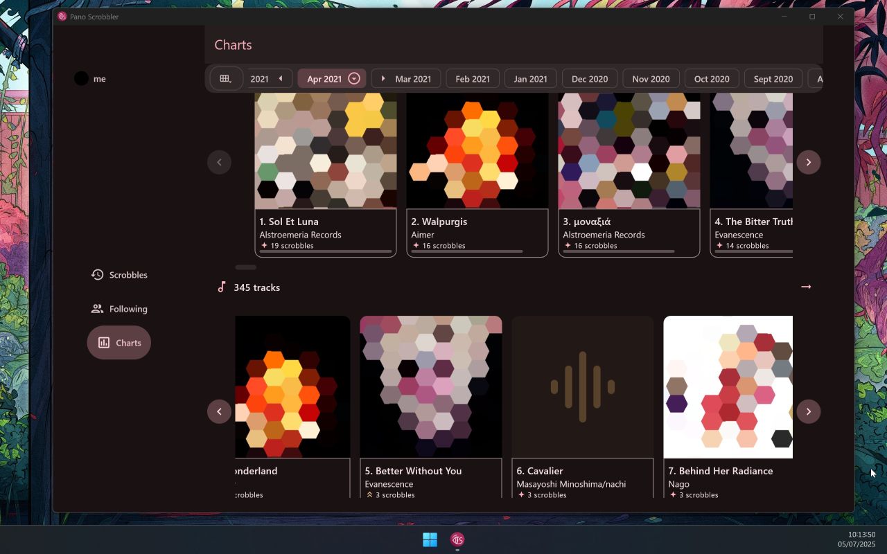Open the full tracks list arrow
887x554 pixels.
[x=806, y=287]
